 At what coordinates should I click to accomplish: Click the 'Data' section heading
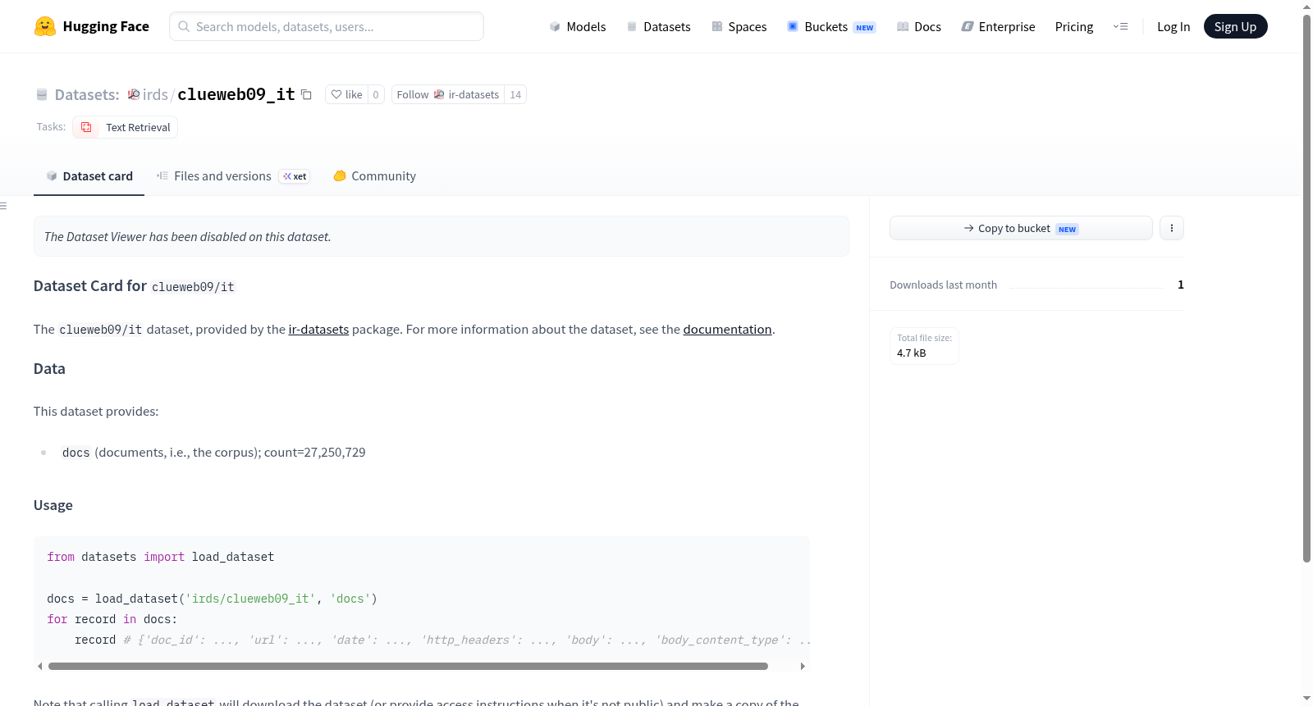click(x=49, y=369)
